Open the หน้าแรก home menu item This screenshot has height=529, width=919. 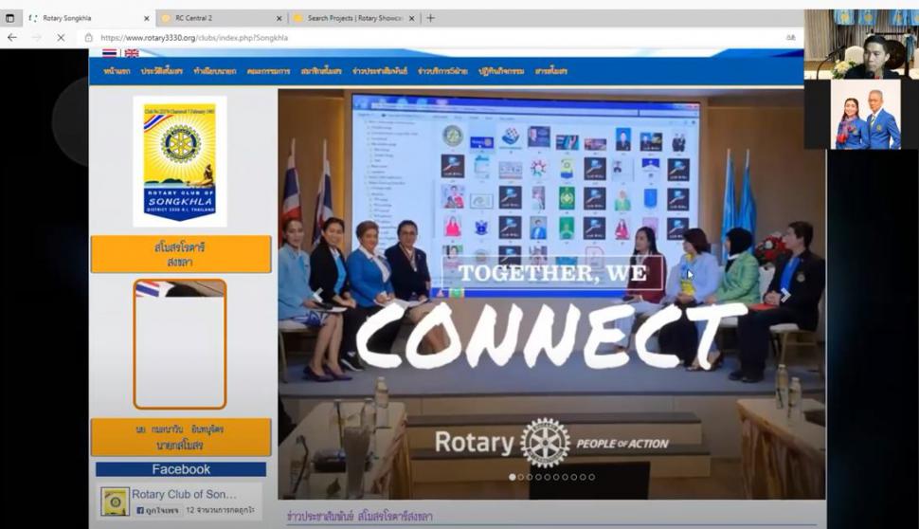tap(117, 71)
